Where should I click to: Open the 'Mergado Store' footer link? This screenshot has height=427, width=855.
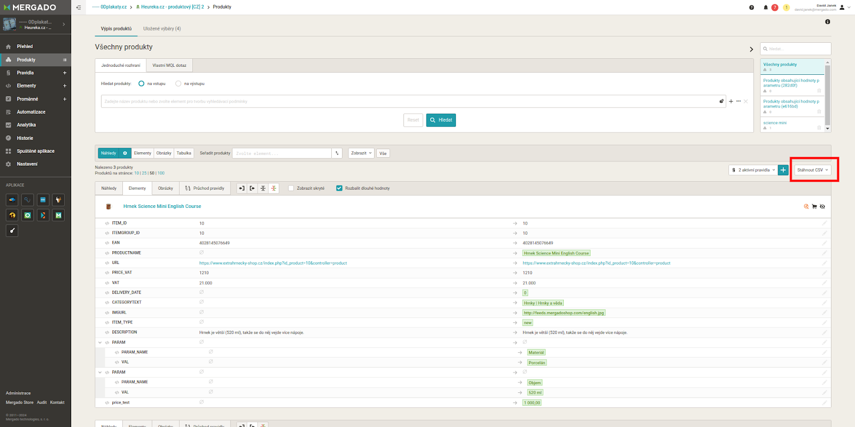pyautogui.click(x=20, y=402)
